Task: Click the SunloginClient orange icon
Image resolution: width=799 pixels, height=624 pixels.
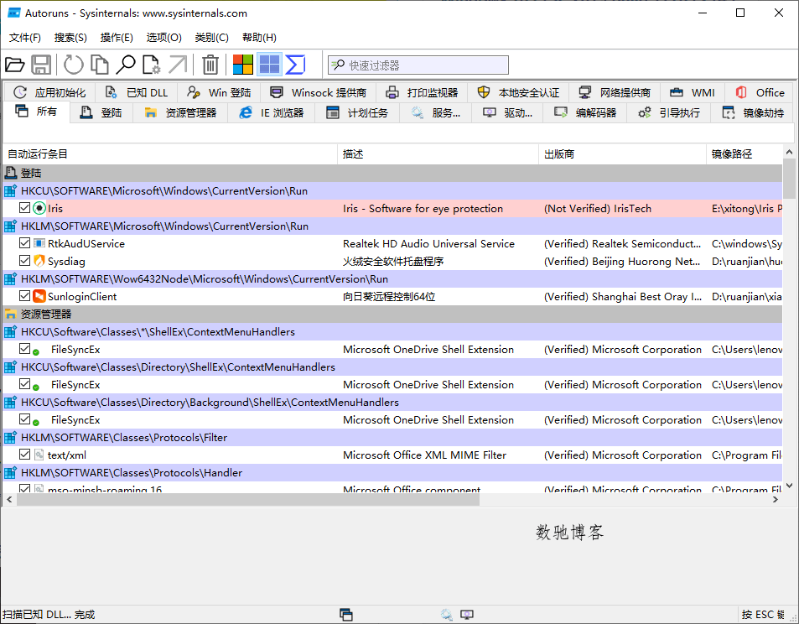Action: [39, 296]
